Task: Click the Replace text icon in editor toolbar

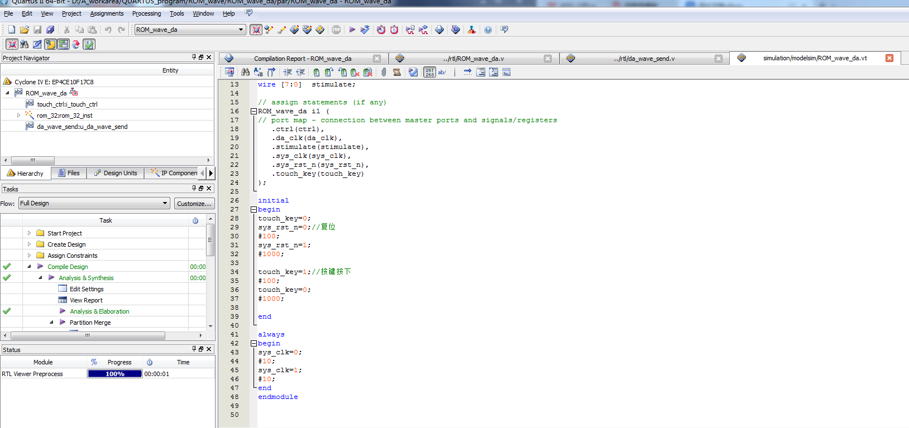Action: [258, 72]
